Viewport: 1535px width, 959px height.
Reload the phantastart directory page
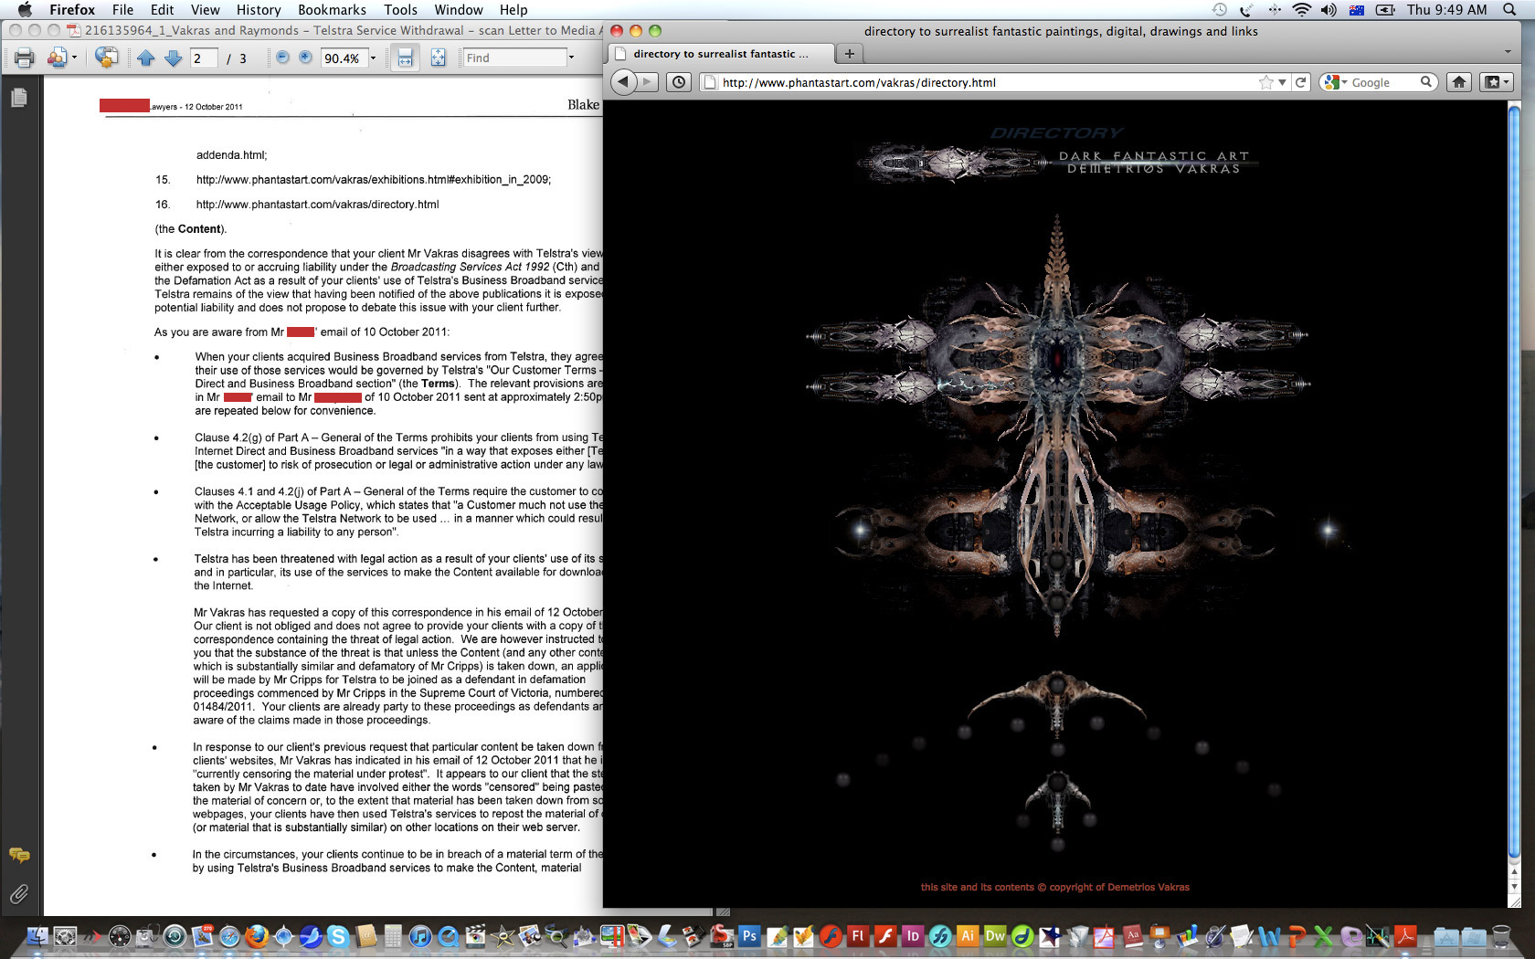click(1301, 82)
